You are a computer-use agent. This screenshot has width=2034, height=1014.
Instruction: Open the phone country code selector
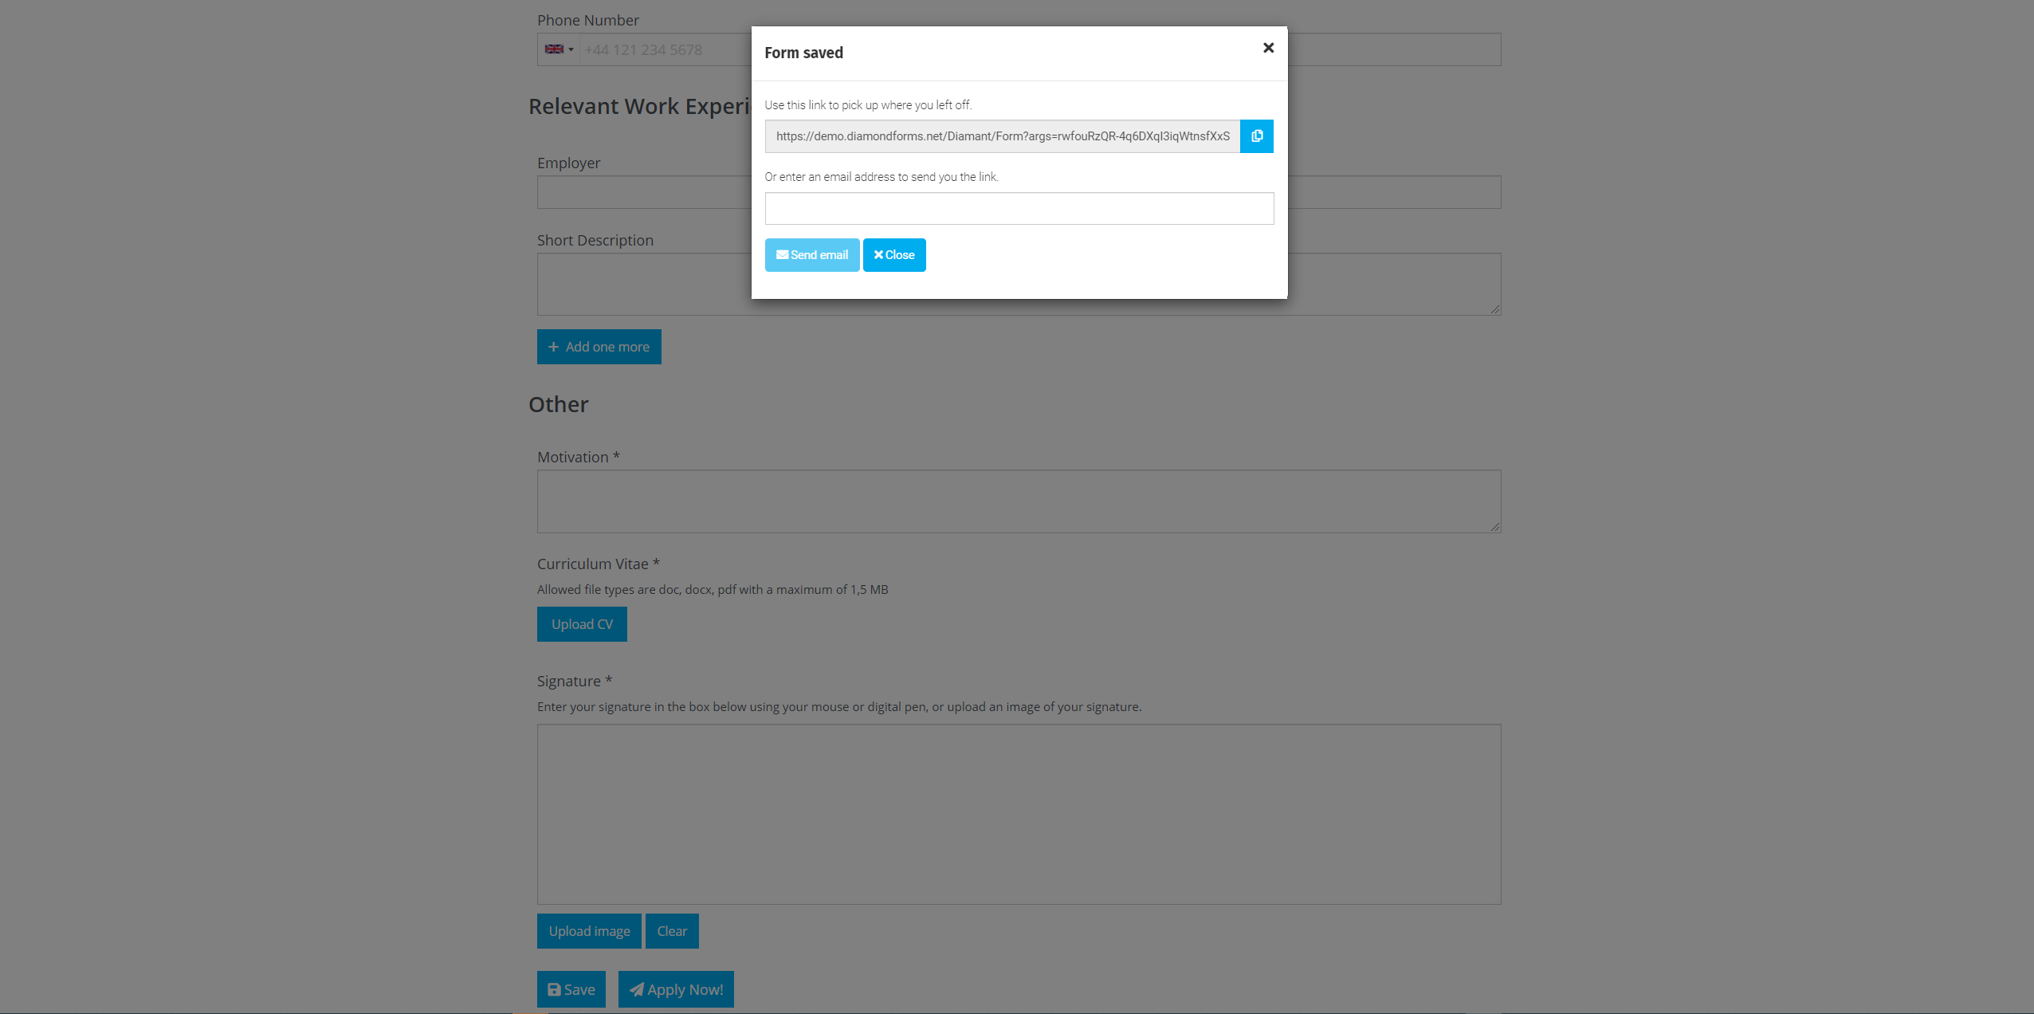tap(560, 49)
